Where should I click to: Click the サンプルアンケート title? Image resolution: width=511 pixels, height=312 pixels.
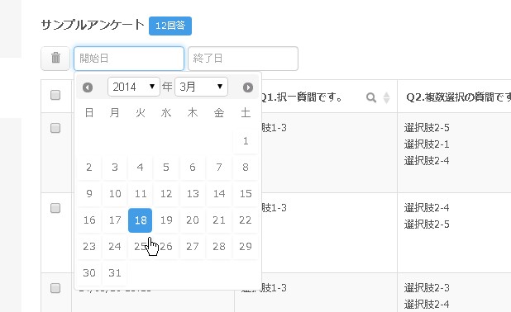click(x=93, y=25)
